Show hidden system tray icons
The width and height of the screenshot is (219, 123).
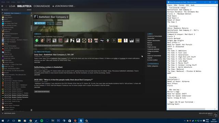coord(185,121)
